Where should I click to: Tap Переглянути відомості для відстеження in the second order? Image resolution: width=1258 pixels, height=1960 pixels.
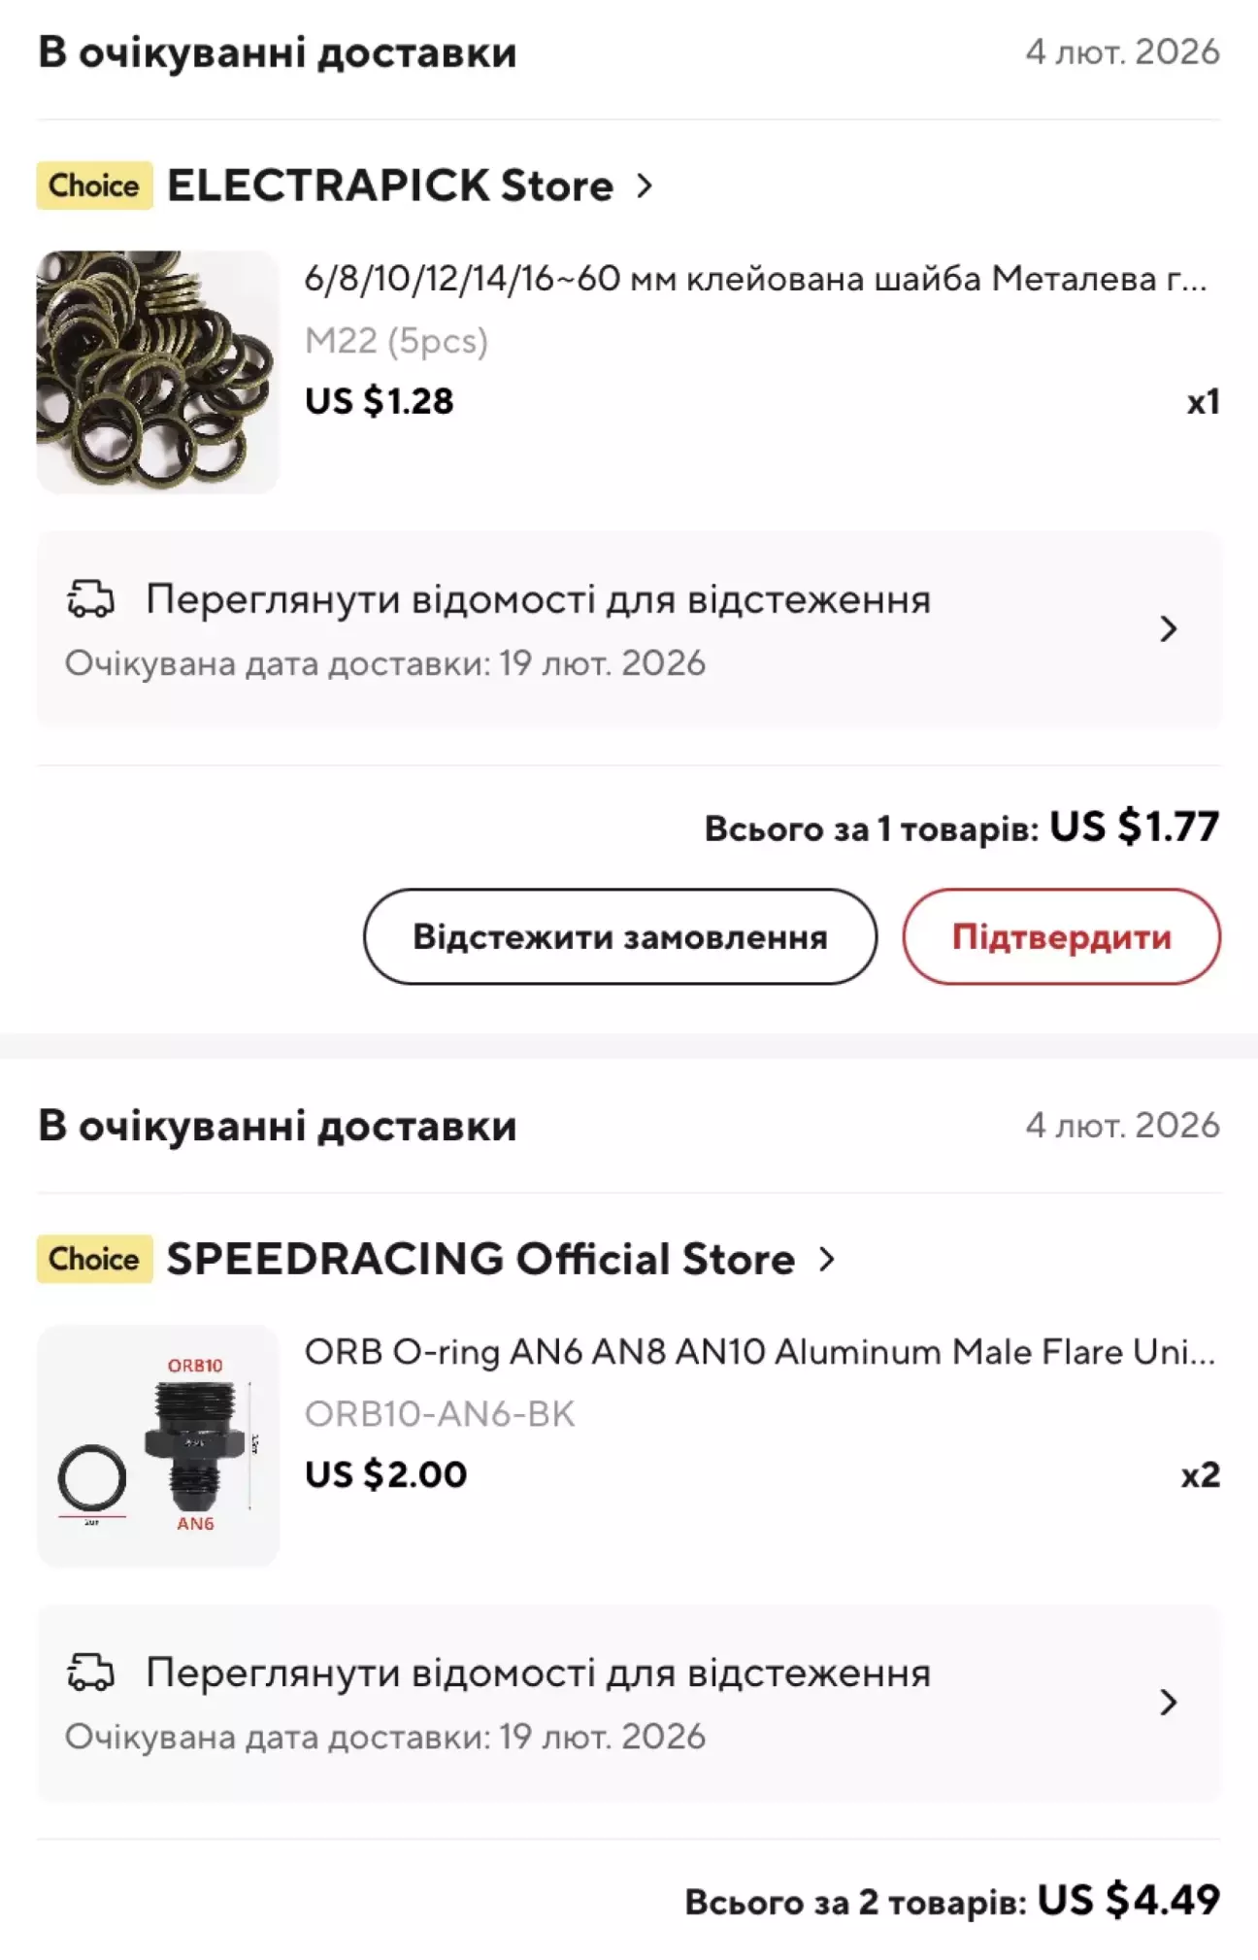coord(538,1673)
